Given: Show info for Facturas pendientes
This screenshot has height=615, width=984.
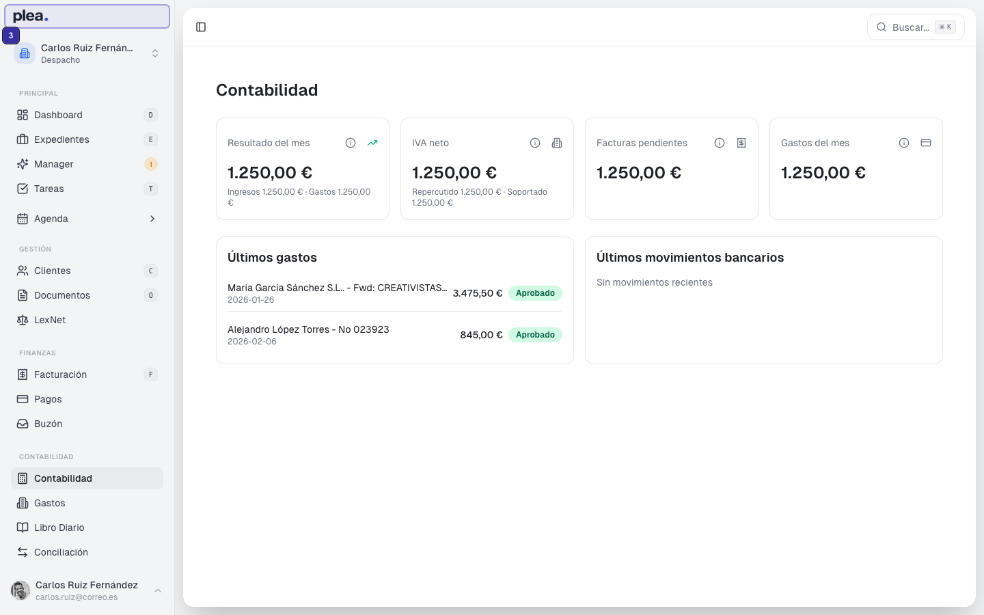Looking at the screenshot, I should pos(720,143).
